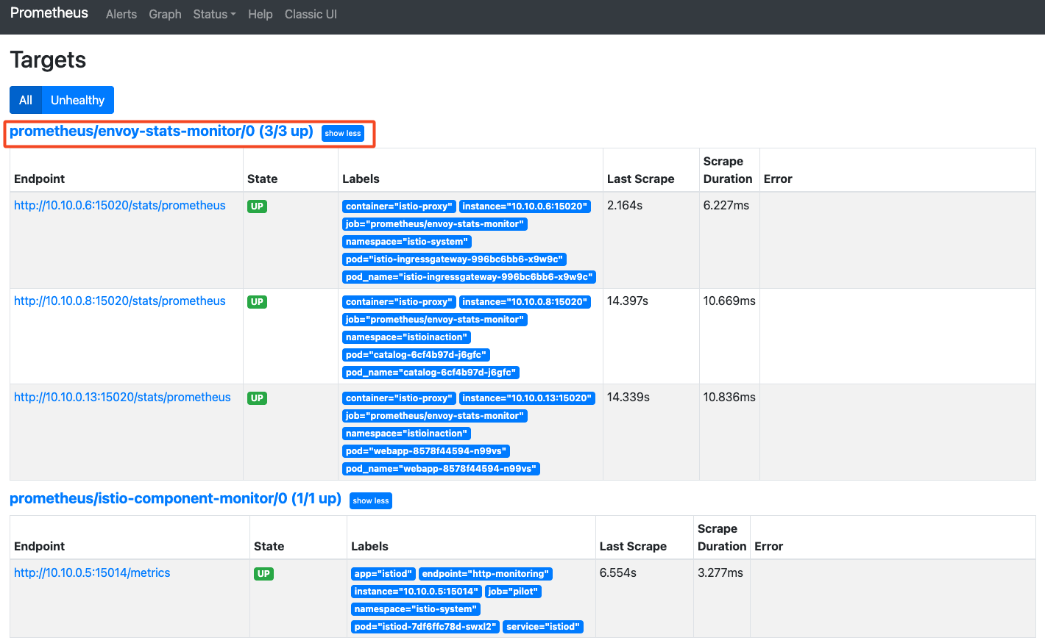Screen dimensions: 1045x643
Task: Expand the Status dropdown menu
Action: pyautogui.click(x=214, y=14)
